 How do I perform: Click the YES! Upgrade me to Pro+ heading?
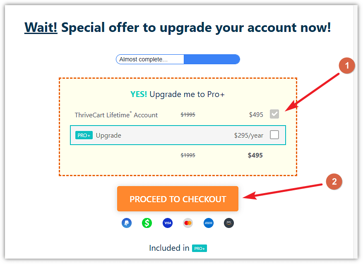coord(178,94)
